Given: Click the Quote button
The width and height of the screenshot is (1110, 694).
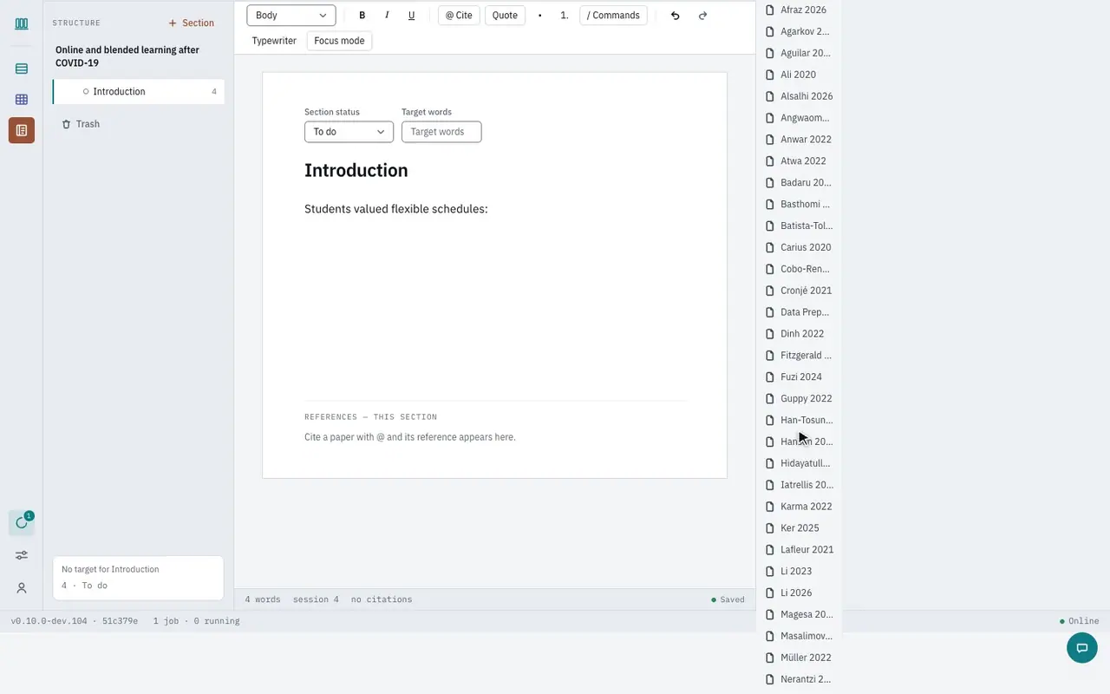Looking at the screenshot, I should pyautogui.click(x=505, y=16).
